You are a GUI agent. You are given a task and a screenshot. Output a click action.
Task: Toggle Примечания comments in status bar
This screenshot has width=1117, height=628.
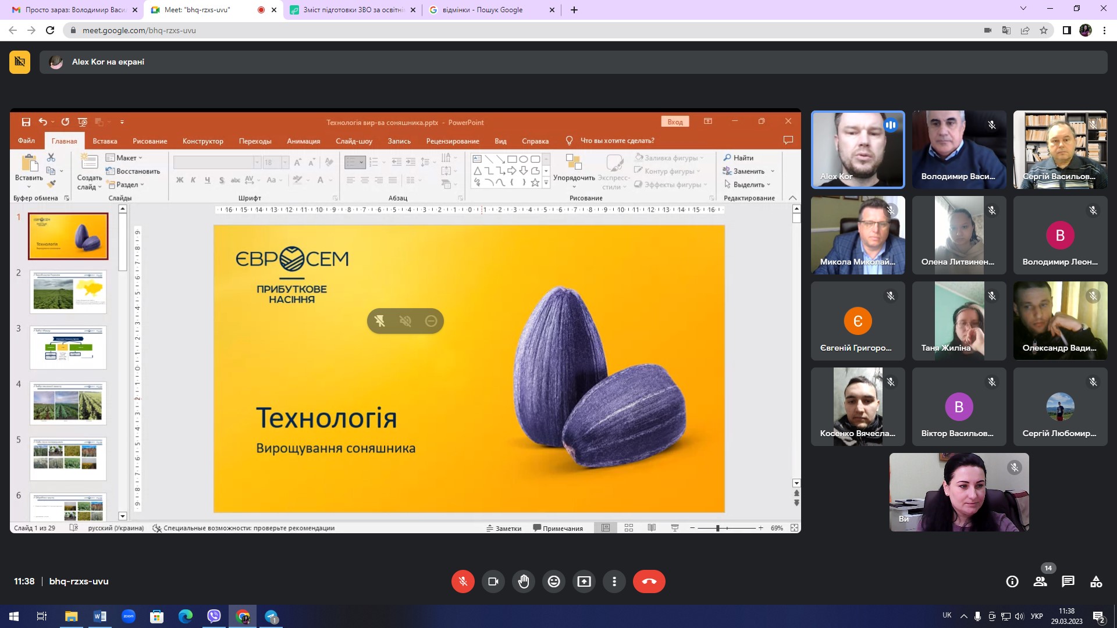tap(558, 528)
